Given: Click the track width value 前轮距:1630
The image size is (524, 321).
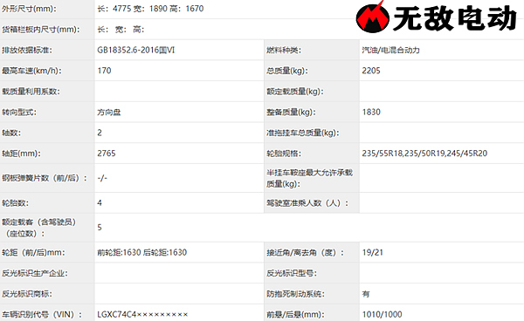Looking at the screenshot, I should 119,253.
